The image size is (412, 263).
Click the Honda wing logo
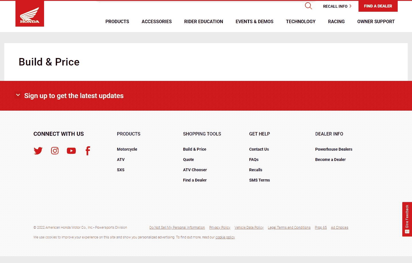click(30, 14)
